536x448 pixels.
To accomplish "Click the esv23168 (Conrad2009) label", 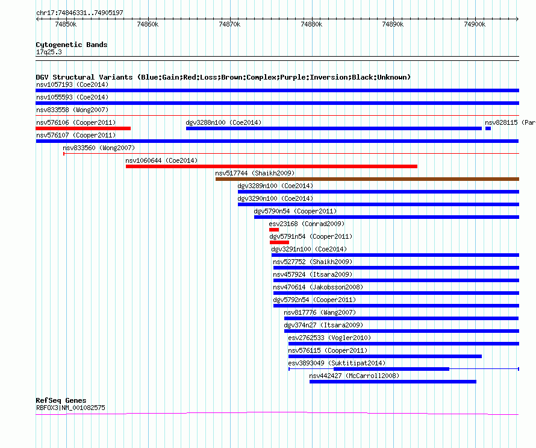I will [307, 224].
